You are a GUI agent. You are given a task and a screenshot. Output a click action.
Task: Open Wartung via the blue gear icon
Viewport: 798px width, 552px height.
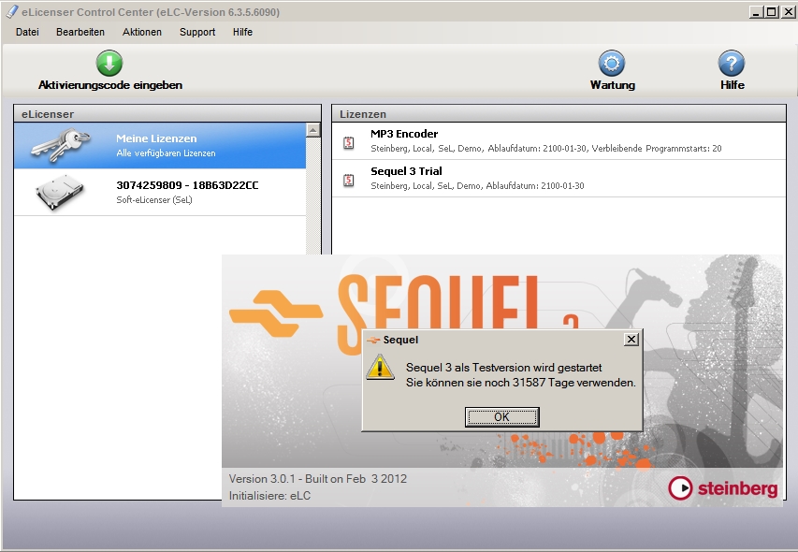[612, 63]
